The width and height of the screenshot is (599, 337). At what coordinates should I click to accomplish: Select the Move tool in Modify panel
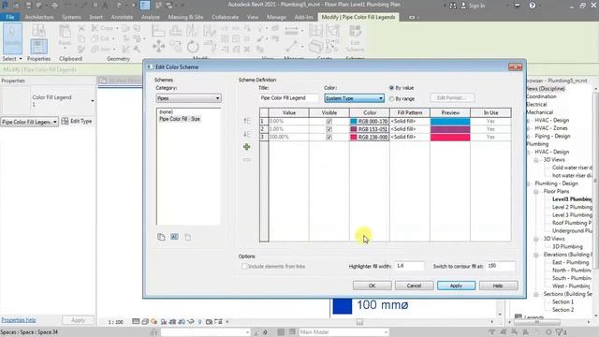(x=158, y=47)
